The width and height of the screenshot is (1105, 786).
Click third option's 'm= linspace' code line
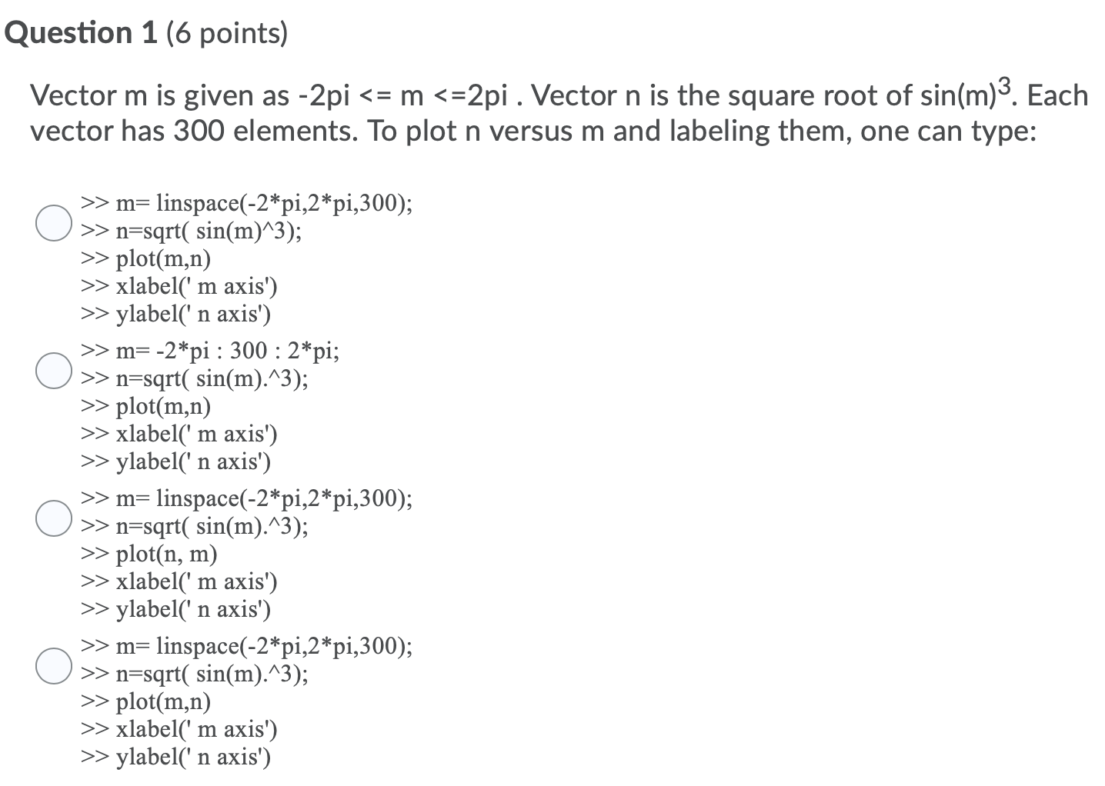tap(247, 498)
